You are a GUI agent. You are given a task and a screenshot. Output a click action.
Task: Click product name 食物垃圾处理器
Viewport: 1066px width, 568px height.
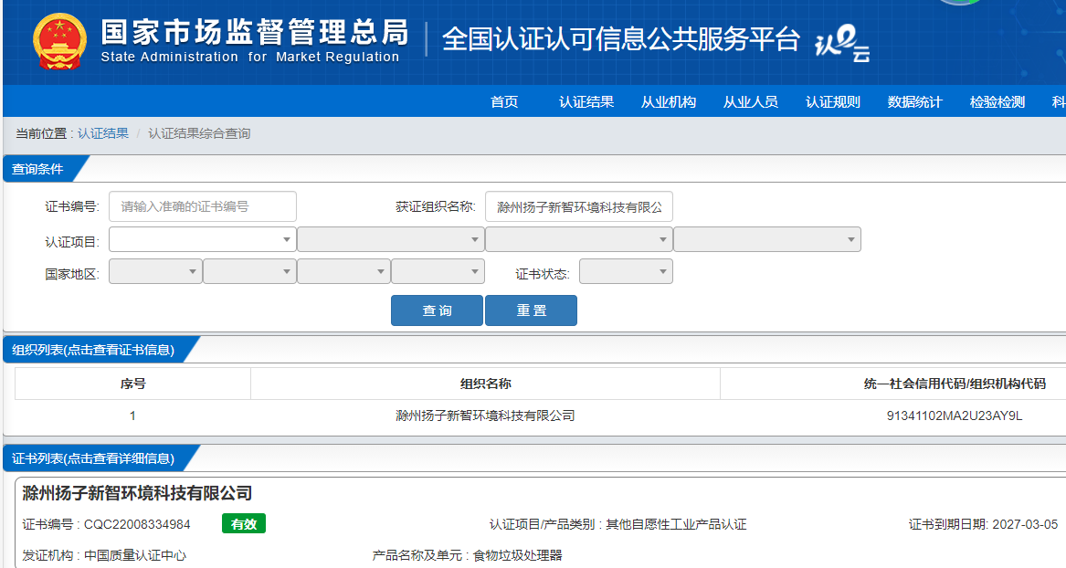click(x=517, y=555)
